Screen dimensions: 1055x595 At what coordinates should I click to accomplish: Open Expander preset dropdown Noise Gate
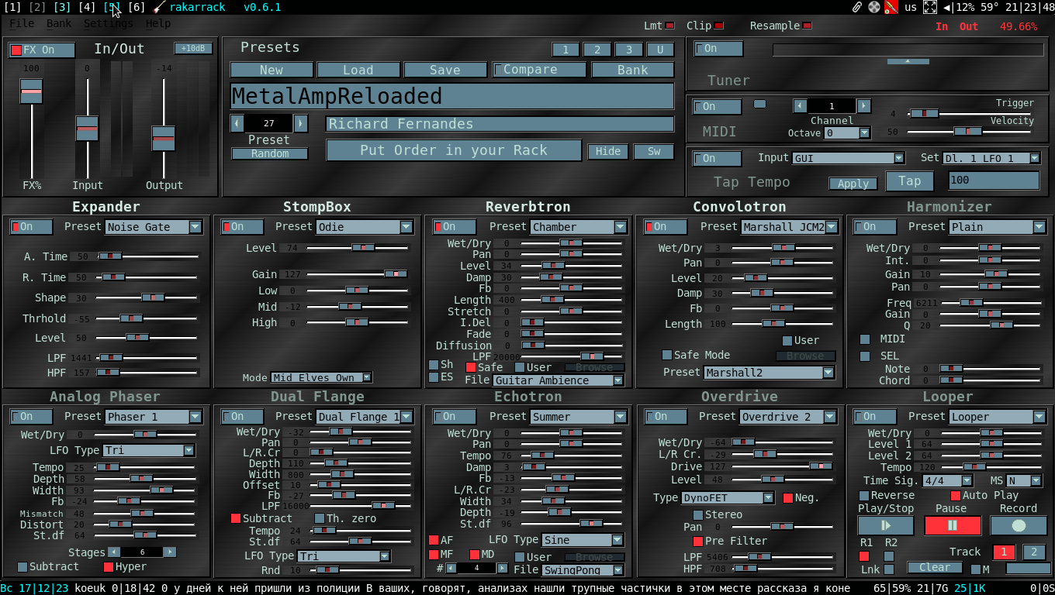point(154,227)
